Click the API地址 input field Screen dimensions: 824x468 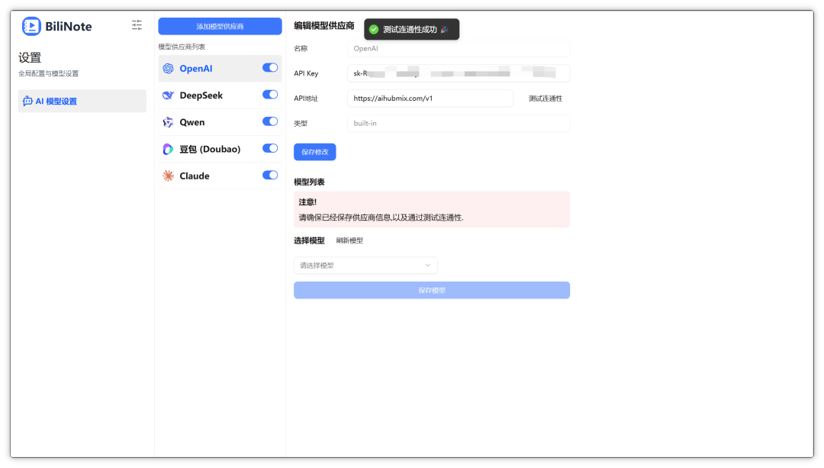[x=430, y=98]
